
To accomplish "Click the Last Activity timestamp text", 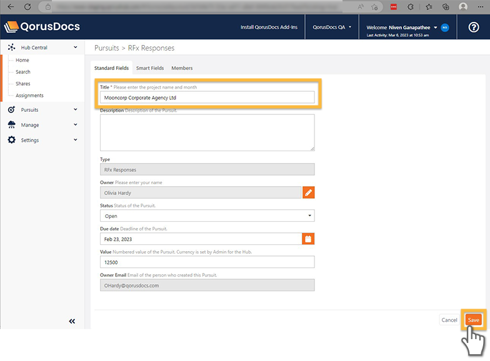I will [x=397, y=35].
